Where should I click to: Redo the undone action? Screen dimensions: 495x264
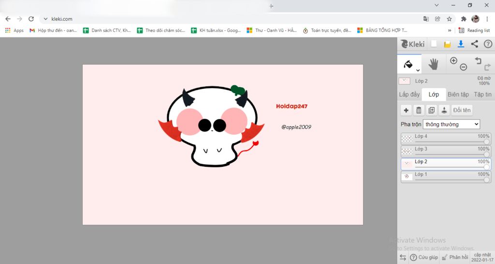tap(487, 67)
